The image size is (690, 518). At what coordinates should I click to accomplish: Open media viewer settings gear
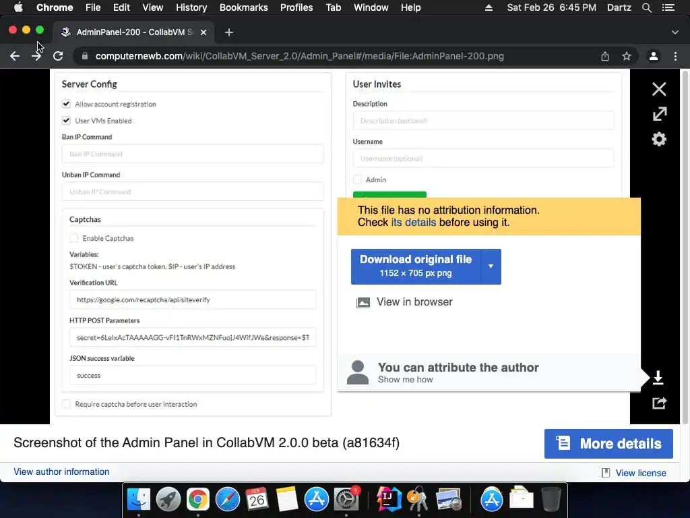pos(659,139)
